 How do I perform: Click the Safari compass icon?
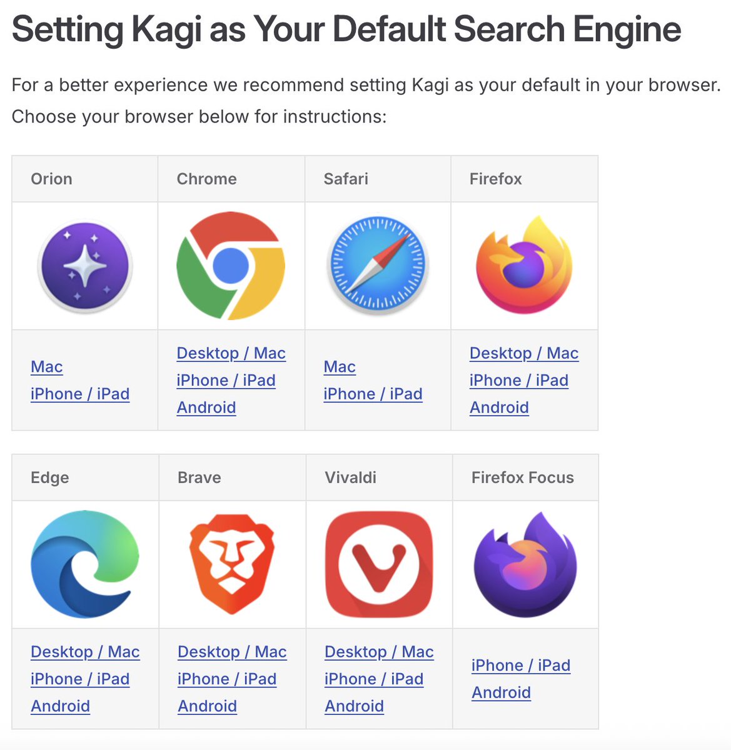pyautogui.click(x=378, y=264)
